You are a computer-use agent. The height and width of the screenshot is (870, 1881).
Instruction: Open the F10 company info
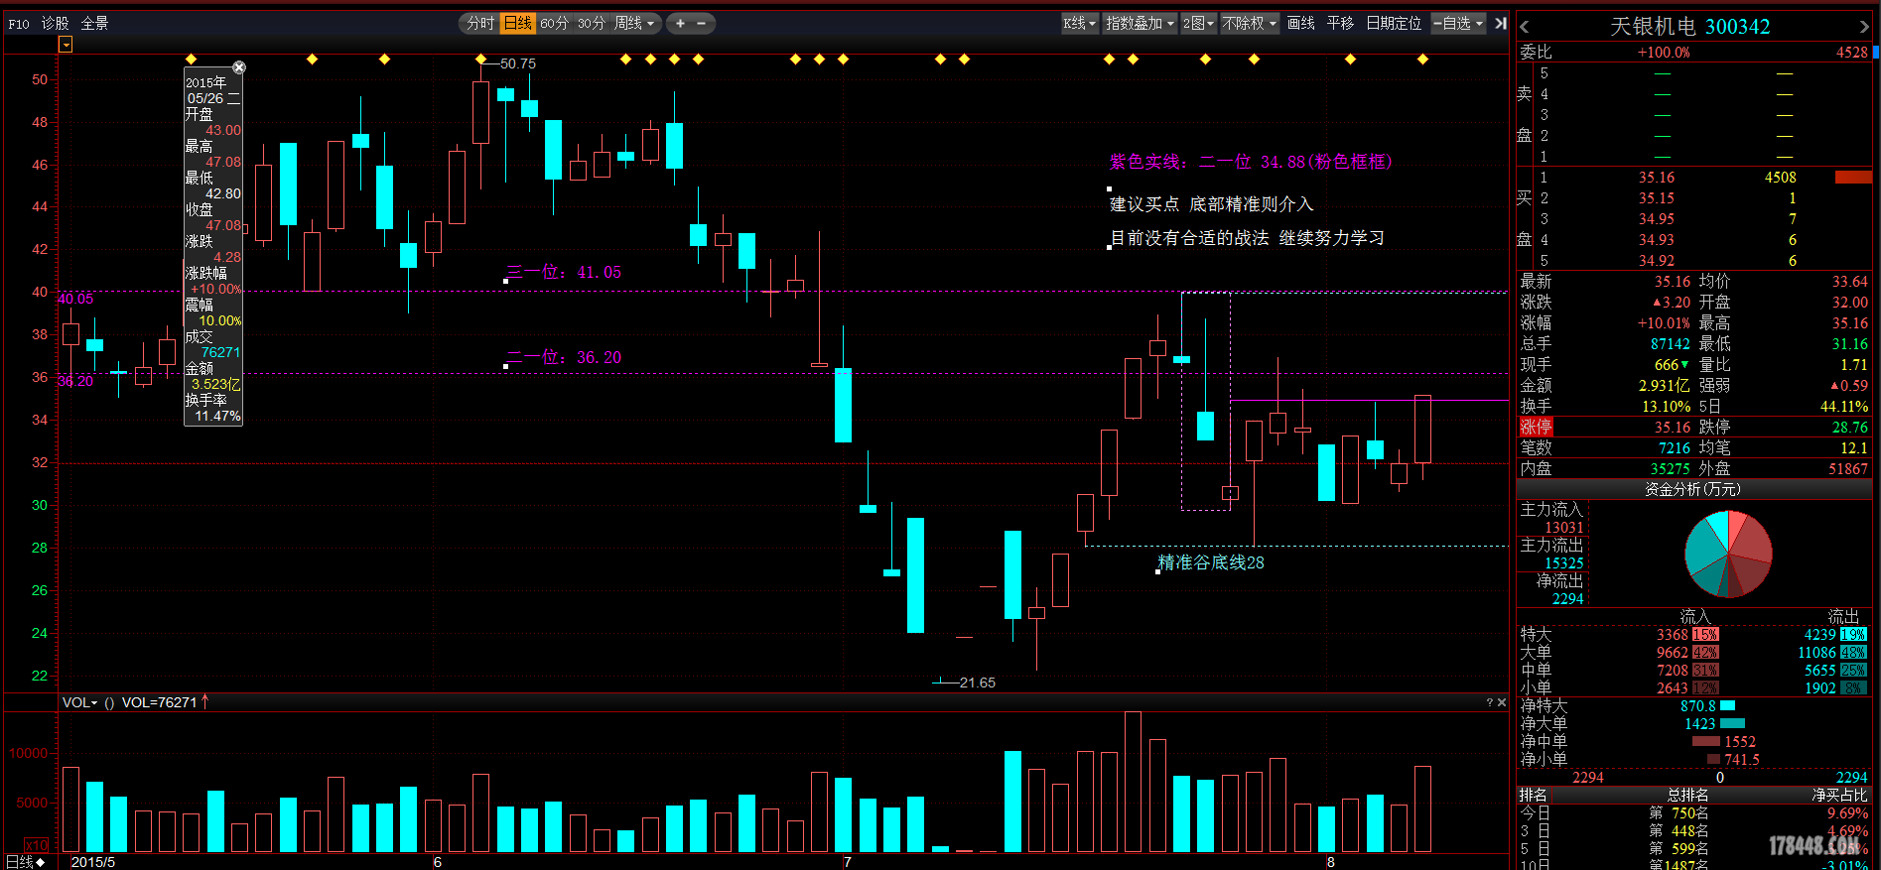(19, 23)
